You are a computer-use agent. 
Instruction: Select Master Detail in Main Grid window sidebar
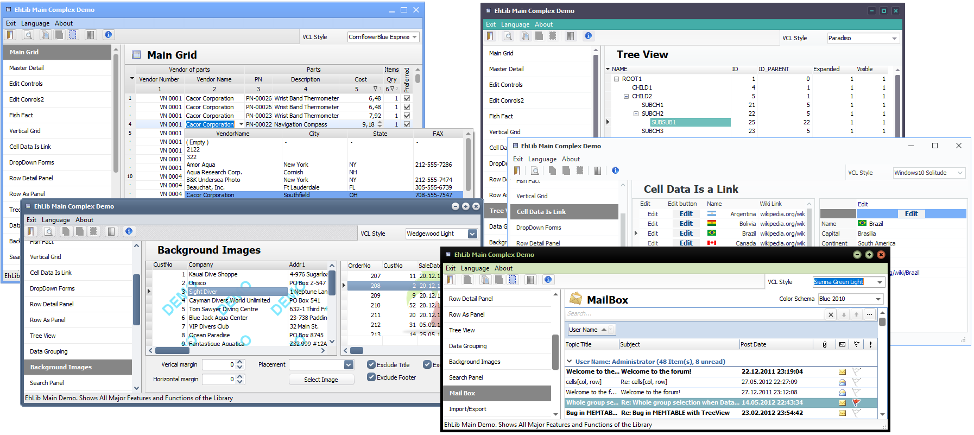[57, 68]
